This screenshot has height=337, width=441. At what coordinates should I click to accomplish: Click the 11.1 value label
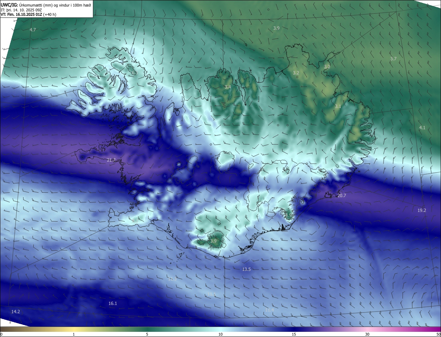(x=212, y=294)
